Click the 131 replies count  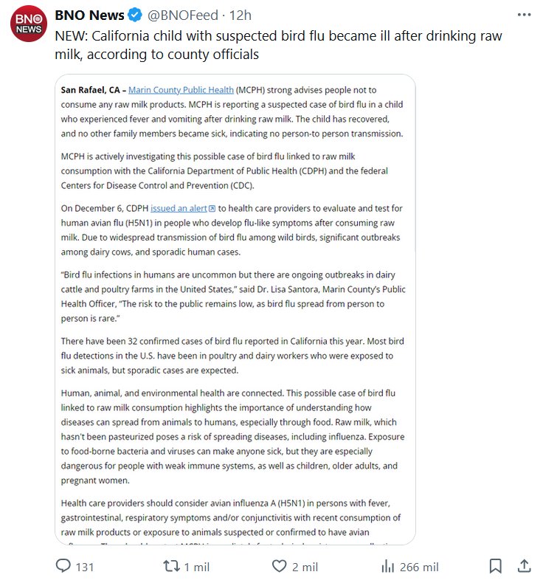click(85, 567)
